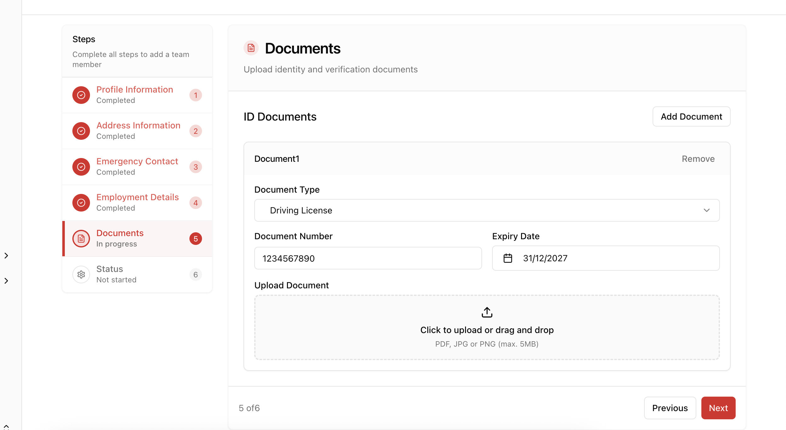Click the calendar icon in Expiry Date
Viewport: 786px width, 430px height.
[508, 258]
